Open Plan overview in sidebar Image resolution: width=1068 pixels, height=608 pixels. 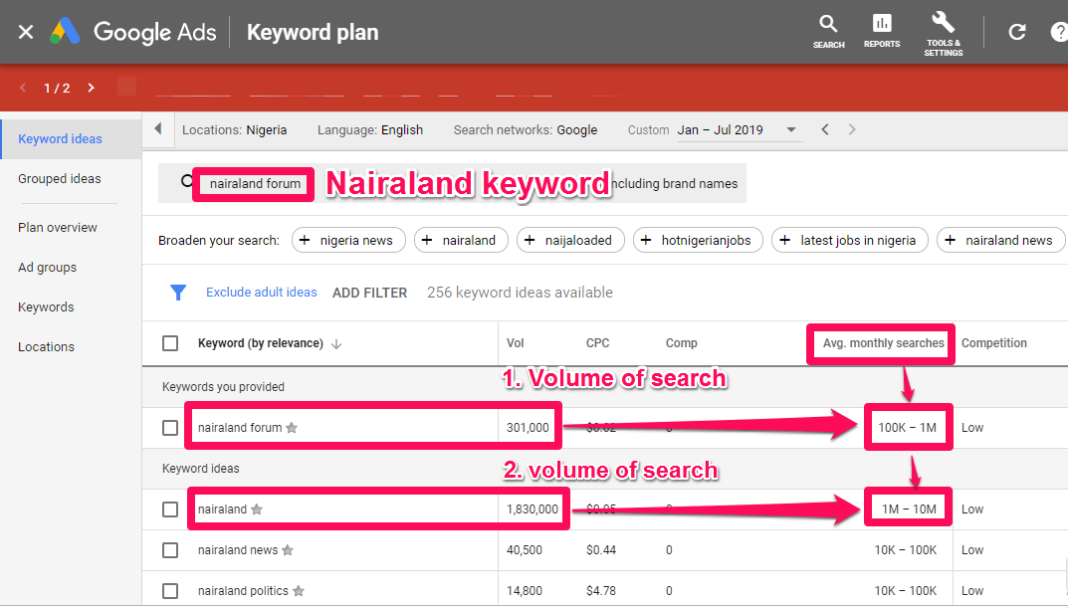pos(58,228)
